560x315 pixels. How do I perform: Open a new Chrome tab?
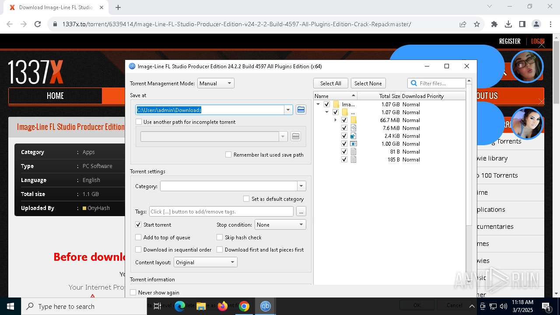point(118,7)
